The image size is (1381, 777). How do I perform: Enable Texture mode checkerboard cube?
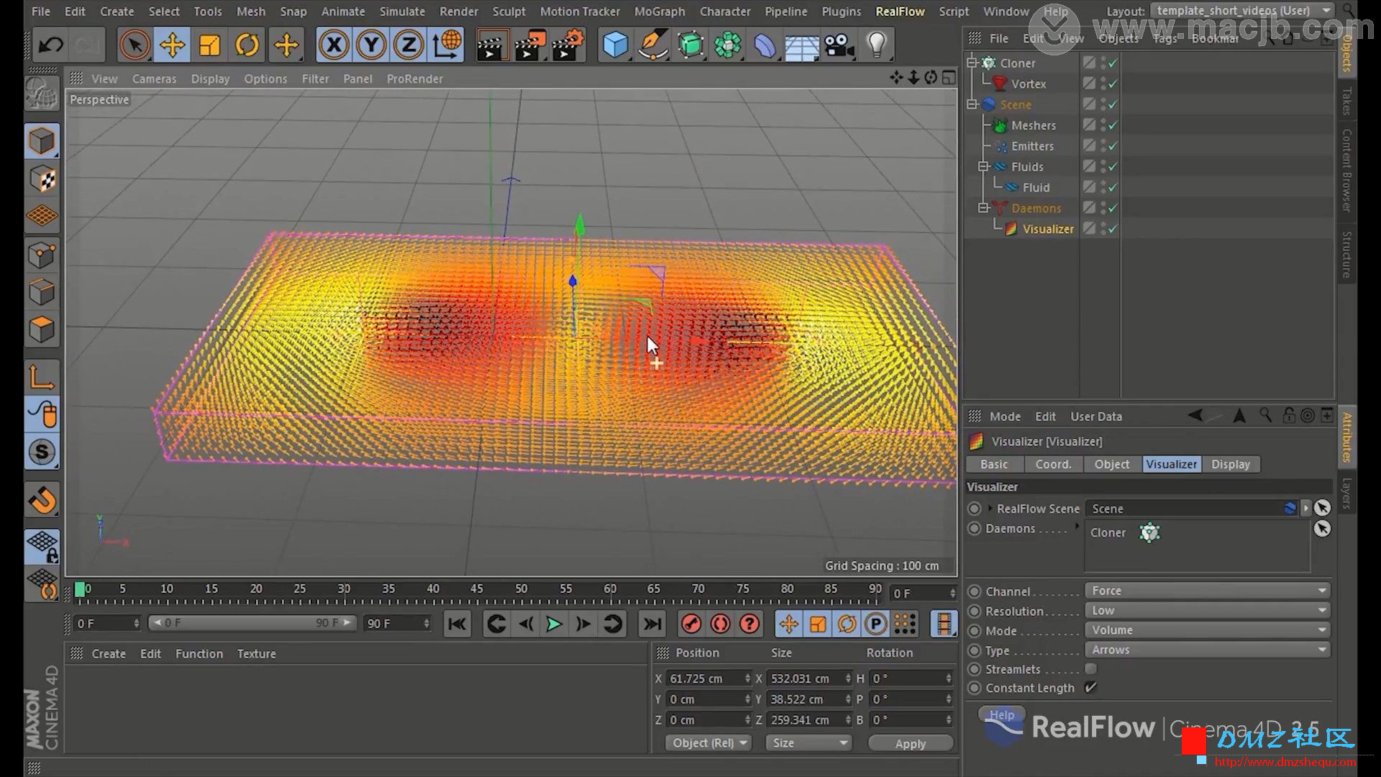tap(42, 178)
